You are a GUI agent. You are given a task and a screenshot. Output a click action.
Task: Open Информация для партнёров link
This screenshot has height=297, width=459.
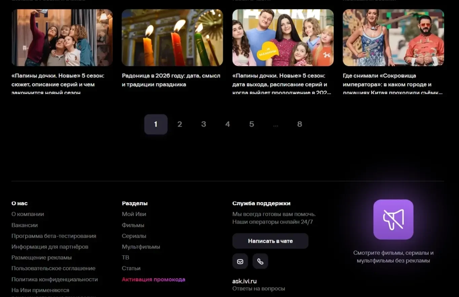pyautogui.click(x=50, y=247)
